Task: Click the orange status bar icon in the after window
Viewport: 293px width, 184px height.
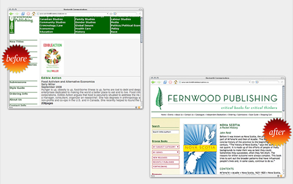Action: [281, 176]
